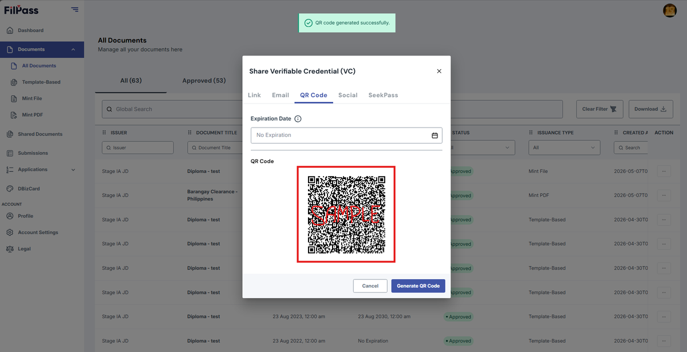Click the ISSUER column drag handle
This screenshot has width=687, height=352.
[x=104, y=132]
